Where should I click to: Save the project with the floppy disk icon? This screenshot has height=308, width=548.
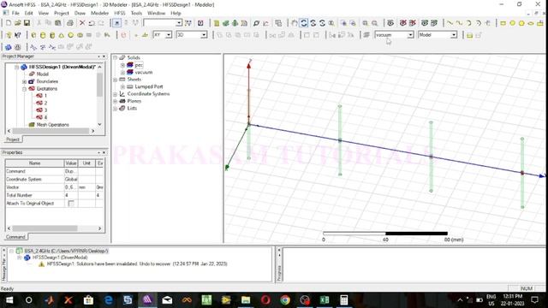point(27,23)
